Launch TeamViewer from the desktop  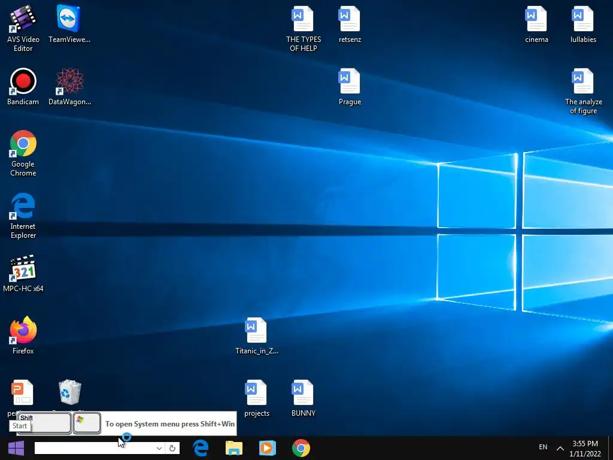pyautogui.click(x=69, y=23)
